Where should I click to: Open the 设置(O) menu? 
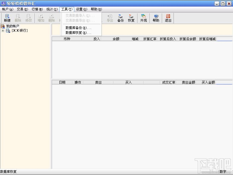pyautogui.click(x=82, y=9)
